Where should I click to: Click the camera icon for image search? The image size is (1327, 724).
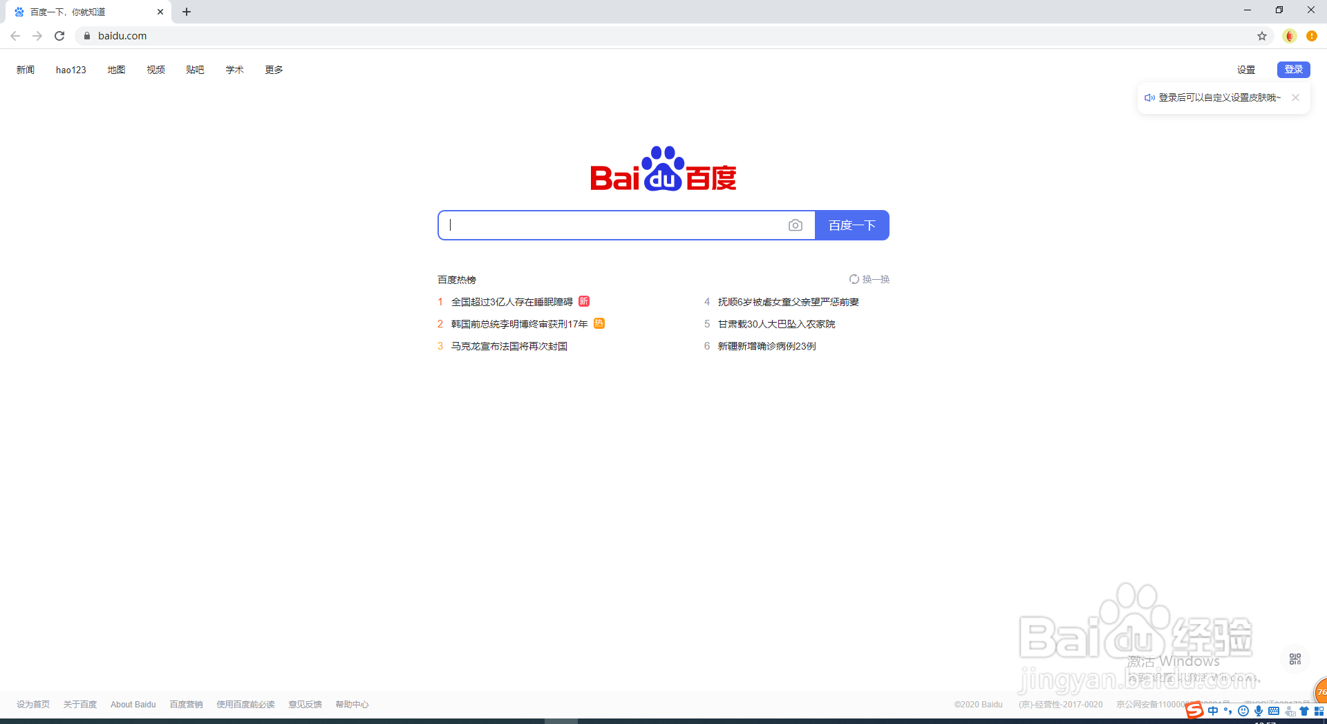point(796,225)
